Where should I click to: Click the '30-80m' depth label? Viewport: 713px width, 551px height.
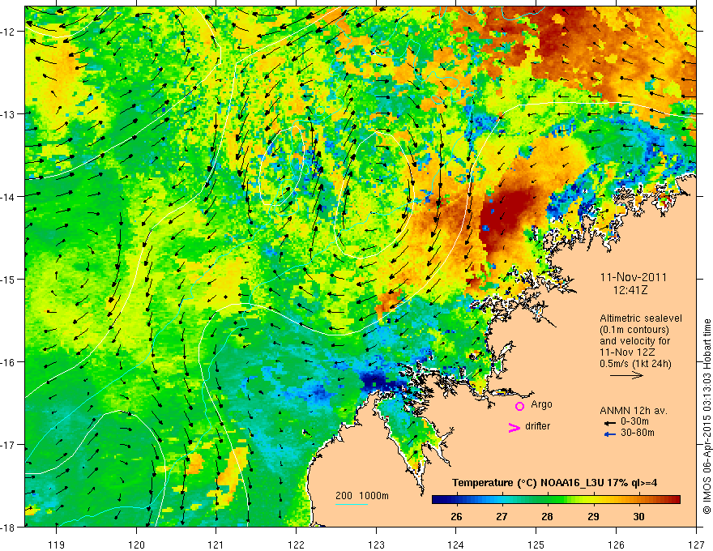coord(638,433)
